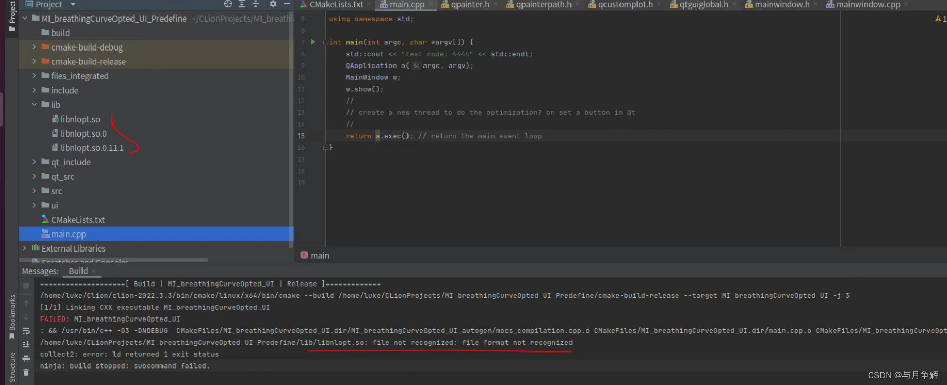Expand the ui folder
Image resolution: width=947 pixels, height=385 pixels.
pyautogui.click(x=34, y=206)
